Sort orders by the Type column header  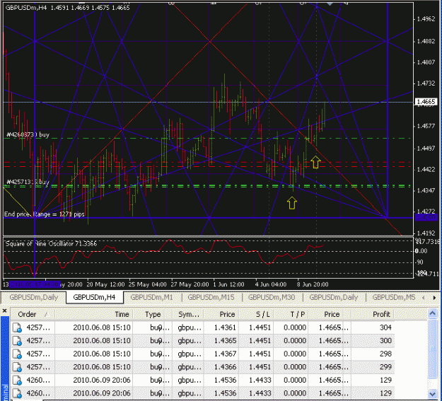coord(153,314)
